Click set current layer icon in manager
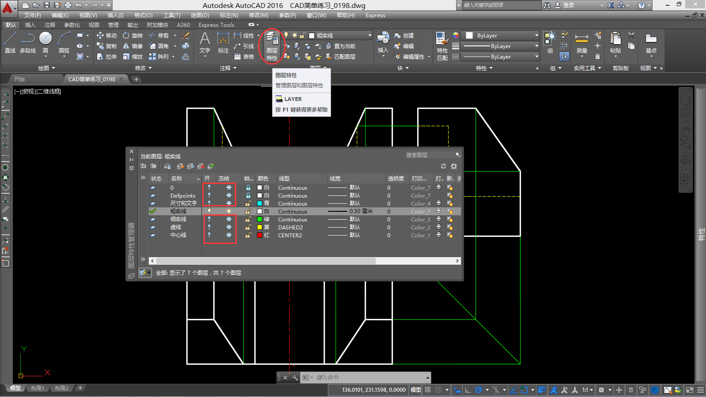706x397 pixels. [x=211, y=166]
